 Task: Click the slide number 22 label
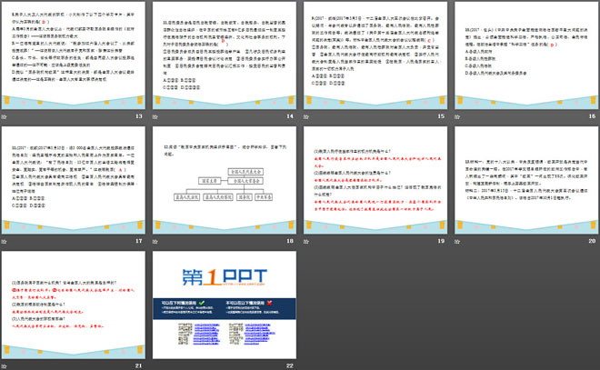[x=289, y=365]
